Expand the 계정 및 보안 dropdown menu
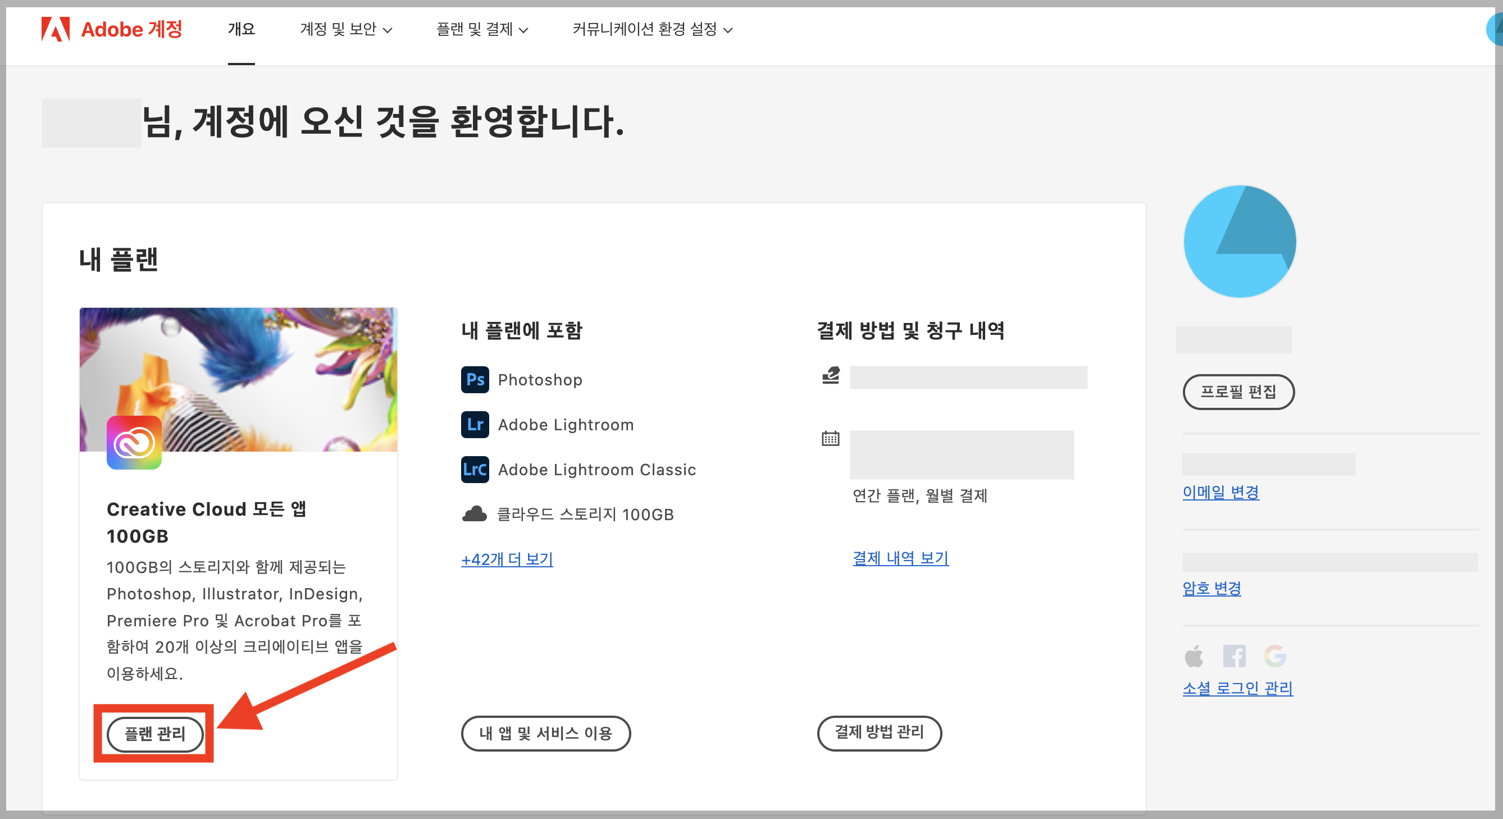Viewport: 1503px width, 819px height. click(345, 29)
